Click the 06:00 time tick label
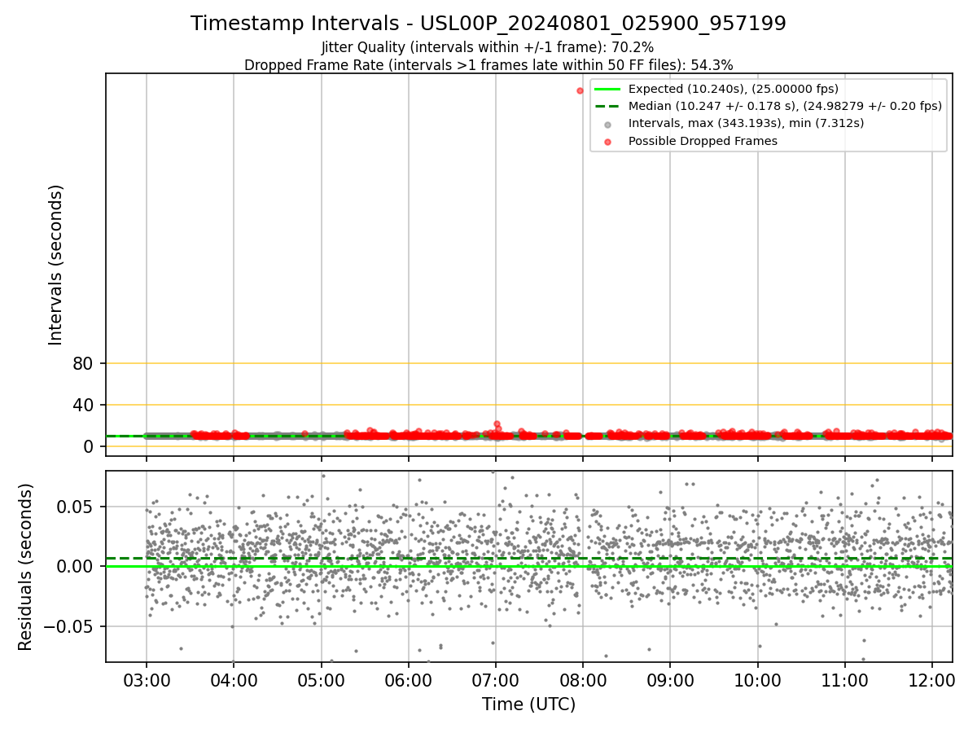The image size is (977, 733). click(408, 680)
